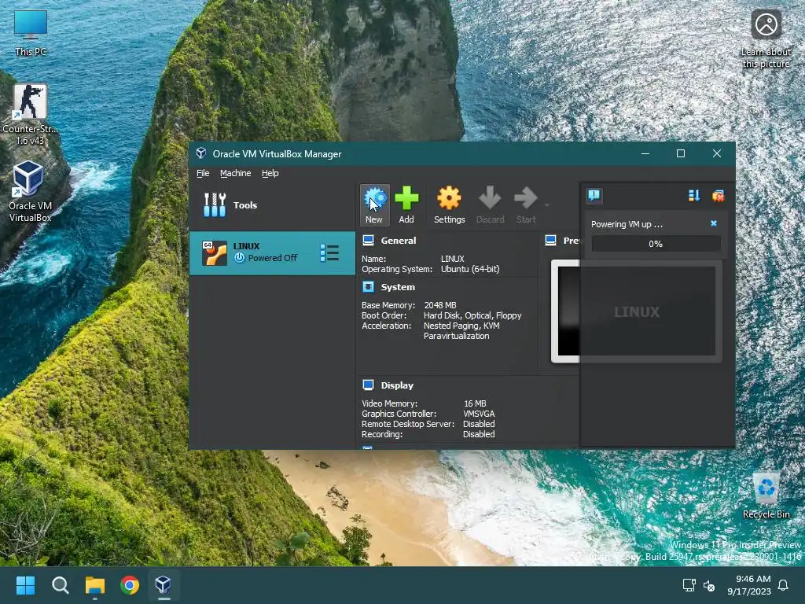Click the Display section header

(397, 385)
